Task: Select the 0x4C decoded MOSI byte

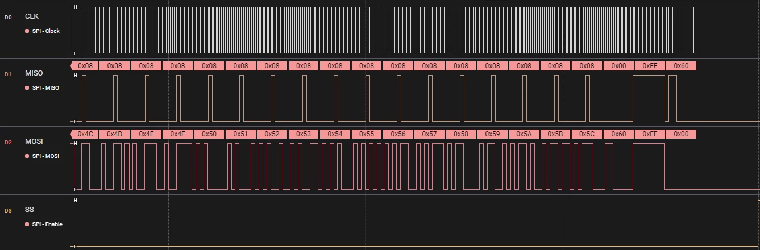Action: (84, 134)
